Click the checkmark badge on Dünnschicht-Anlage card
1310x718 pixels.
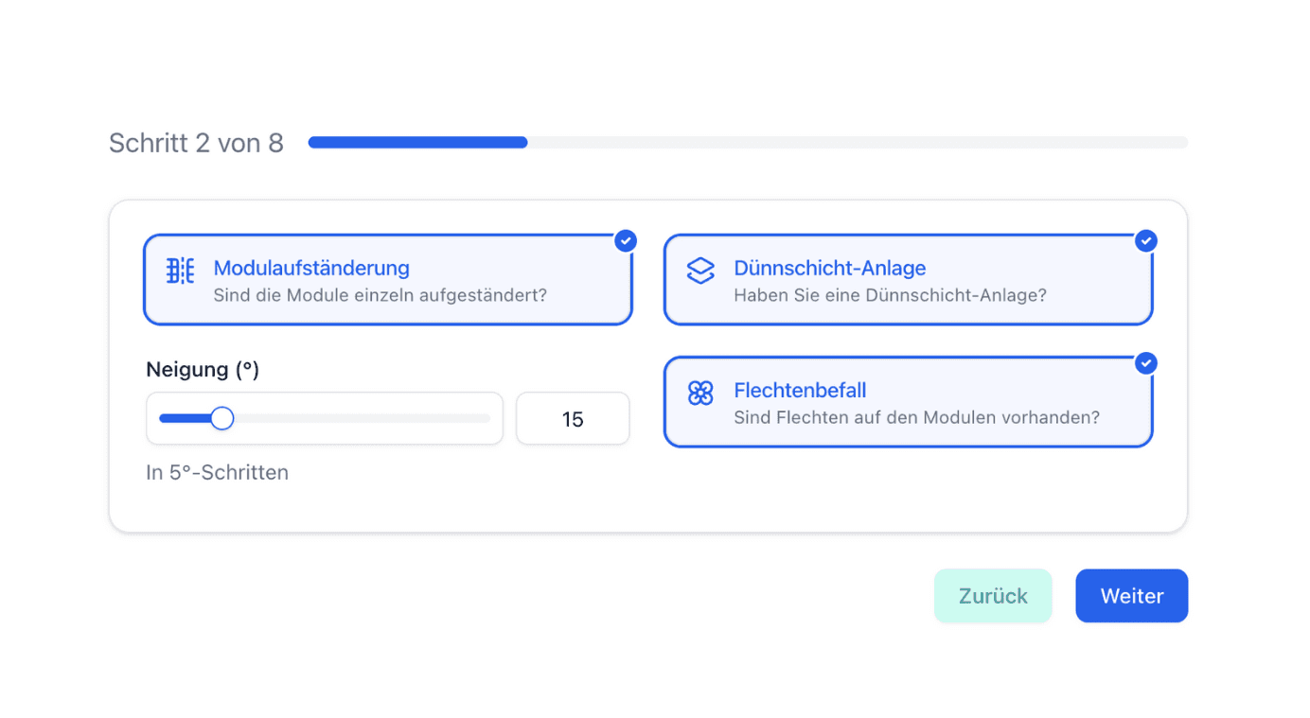click(x=1146, y=240)
